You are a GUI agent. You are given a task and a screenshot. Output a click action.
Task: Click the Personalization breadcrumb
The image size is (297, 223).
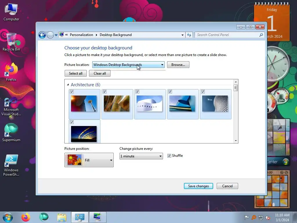(x=82, y=35)
